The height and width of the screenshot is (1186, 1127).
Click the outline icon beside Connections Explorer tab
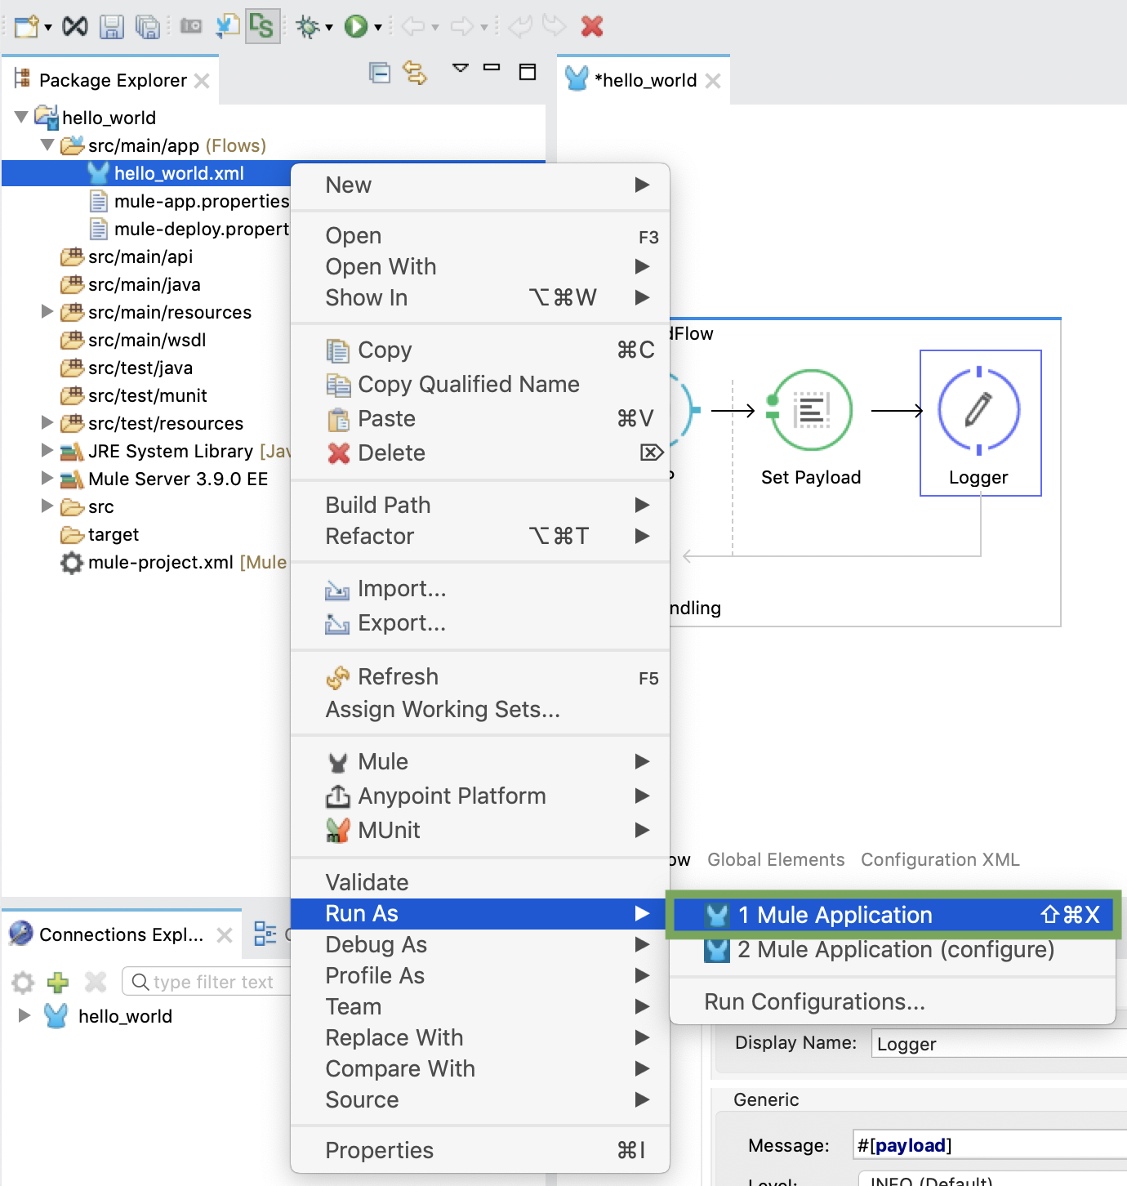[265, 934]
